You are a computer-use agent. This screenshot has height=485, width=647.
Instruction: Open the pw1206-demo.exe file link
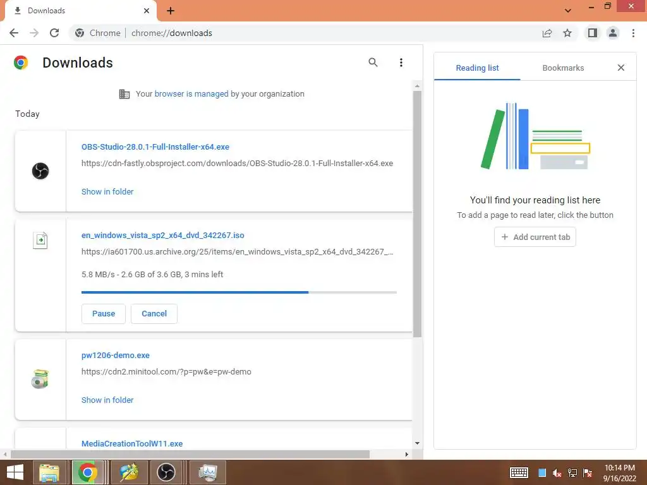[x=115, y=356]
